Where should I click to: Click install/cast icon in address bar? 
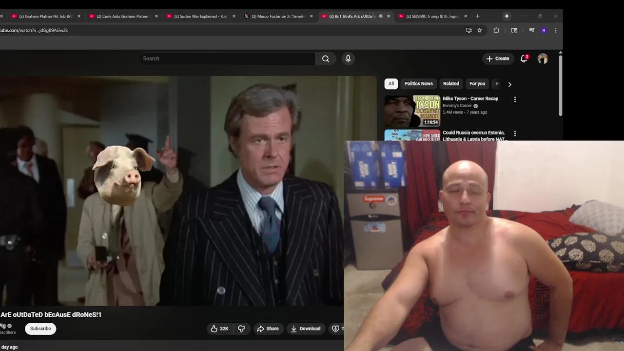[469, 30]
